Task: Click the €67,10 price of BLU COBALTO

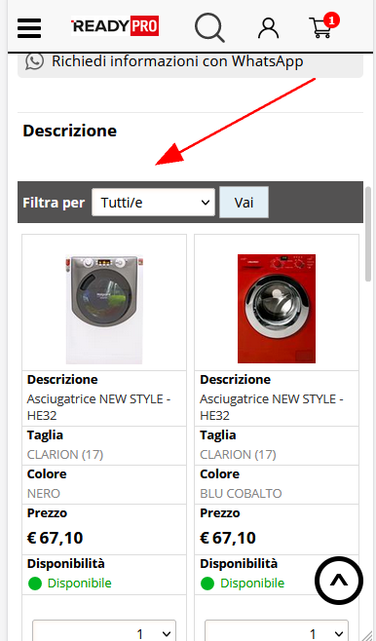Action: [228, 538]
